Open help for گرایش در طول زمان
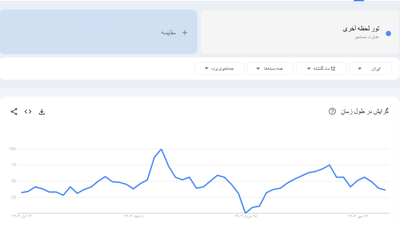The height and width of the screenshot is (229, 400). point(332,112)
